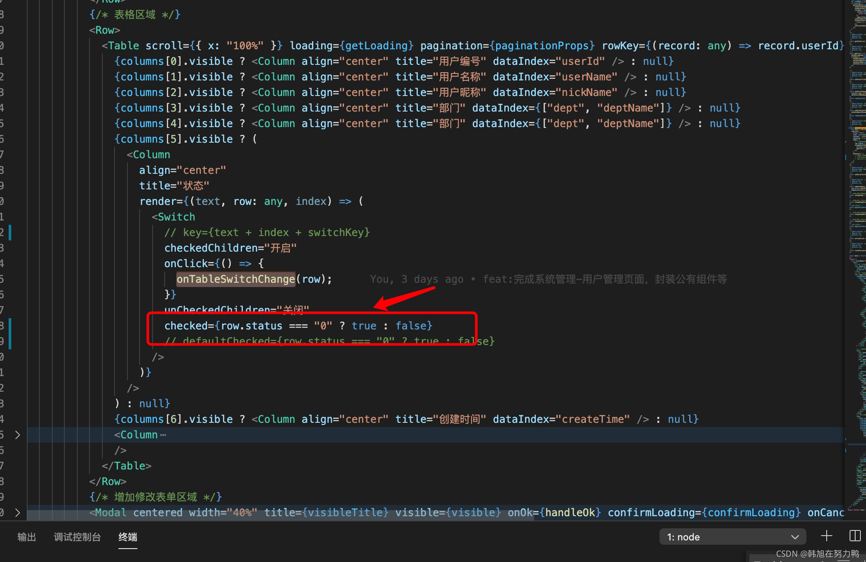Click the <Switch opening tag

point(173,217)
